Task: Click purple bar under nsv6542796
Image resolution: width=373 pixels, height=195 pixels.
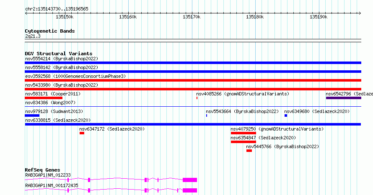Action: pos(344,98)
